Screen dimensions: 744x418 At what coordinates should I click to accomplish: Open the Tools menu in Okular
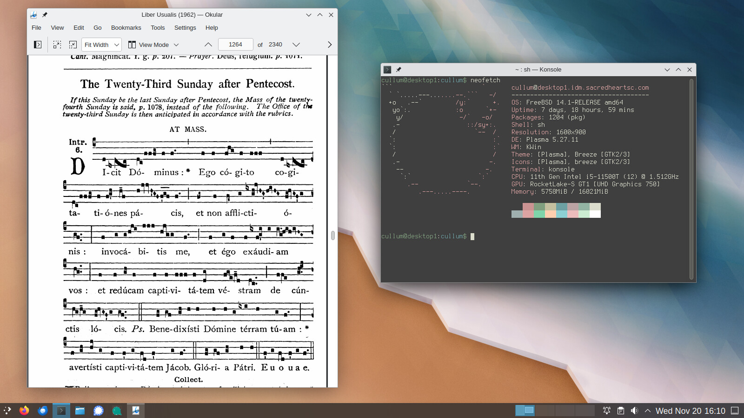click(x=158, y=27)
